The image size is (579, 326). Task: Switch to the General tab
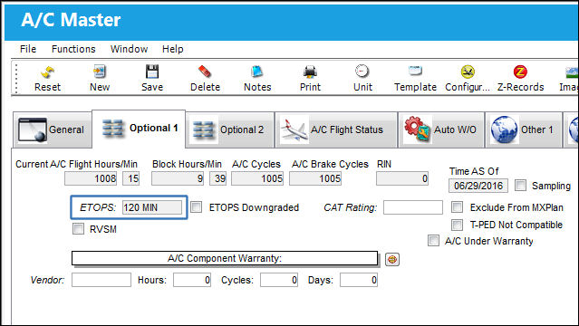pos(52,129)
